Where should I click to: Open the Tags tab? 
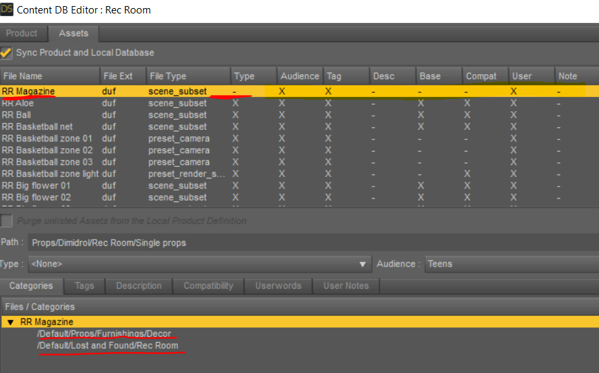tap(84, 285)
